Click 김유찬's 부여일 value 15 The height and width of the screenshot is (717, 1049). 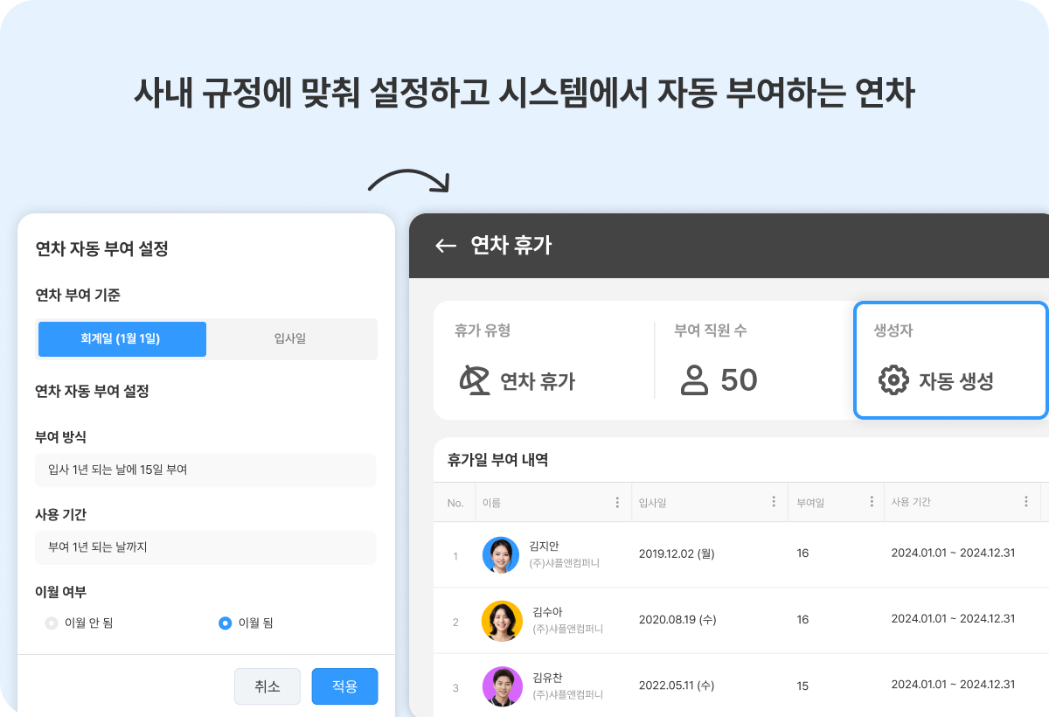tap(802, 686)
